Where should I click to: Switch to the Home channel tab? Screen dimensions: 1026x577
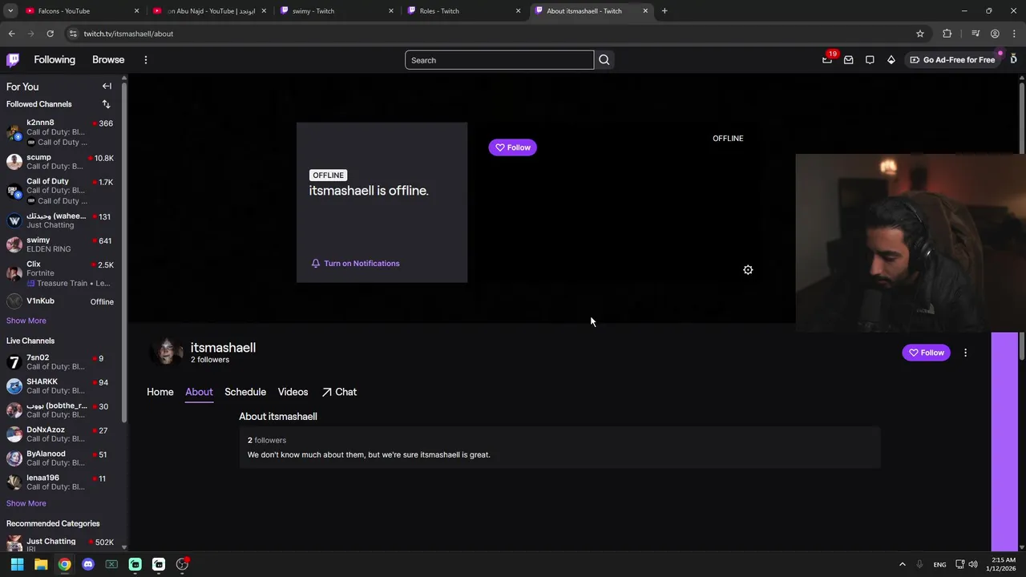[x=160, y=392]
